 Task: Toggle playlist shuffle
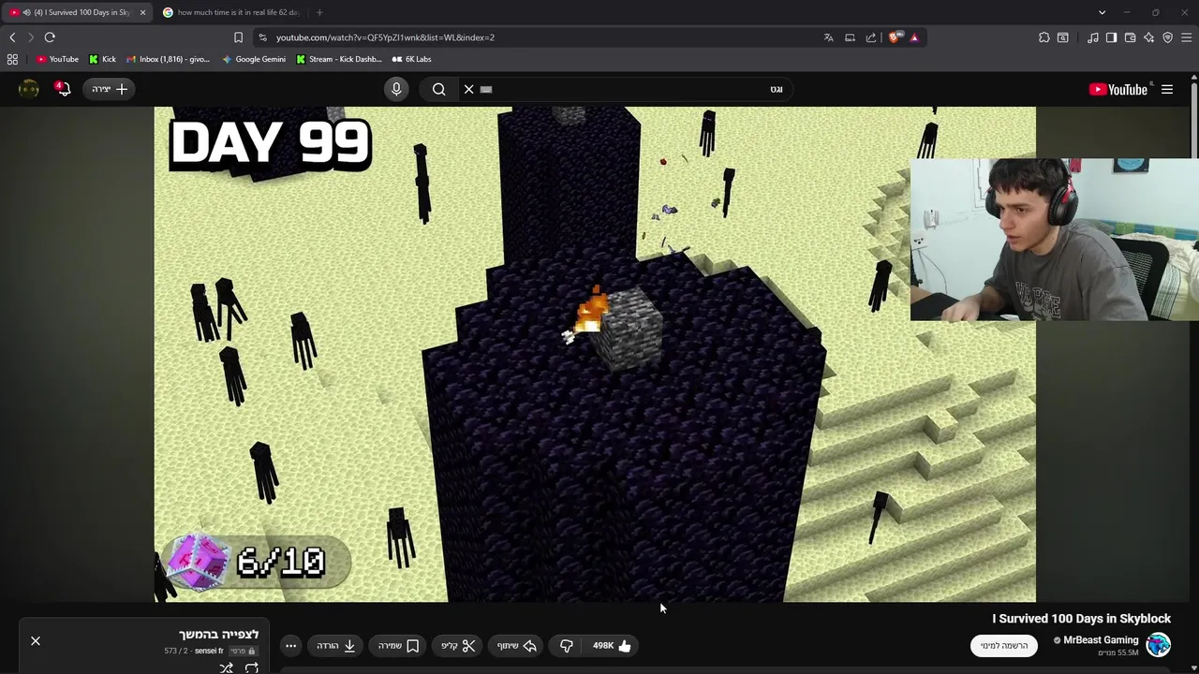(x=226, y=667)
